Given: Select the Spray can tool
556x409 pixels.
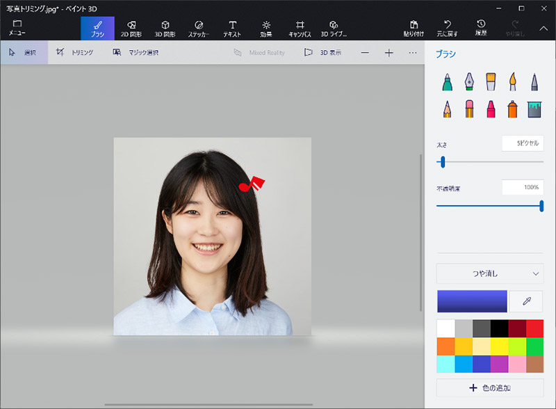Looking at the screenshot, I should pyautogui.click(x=512, y=109).
